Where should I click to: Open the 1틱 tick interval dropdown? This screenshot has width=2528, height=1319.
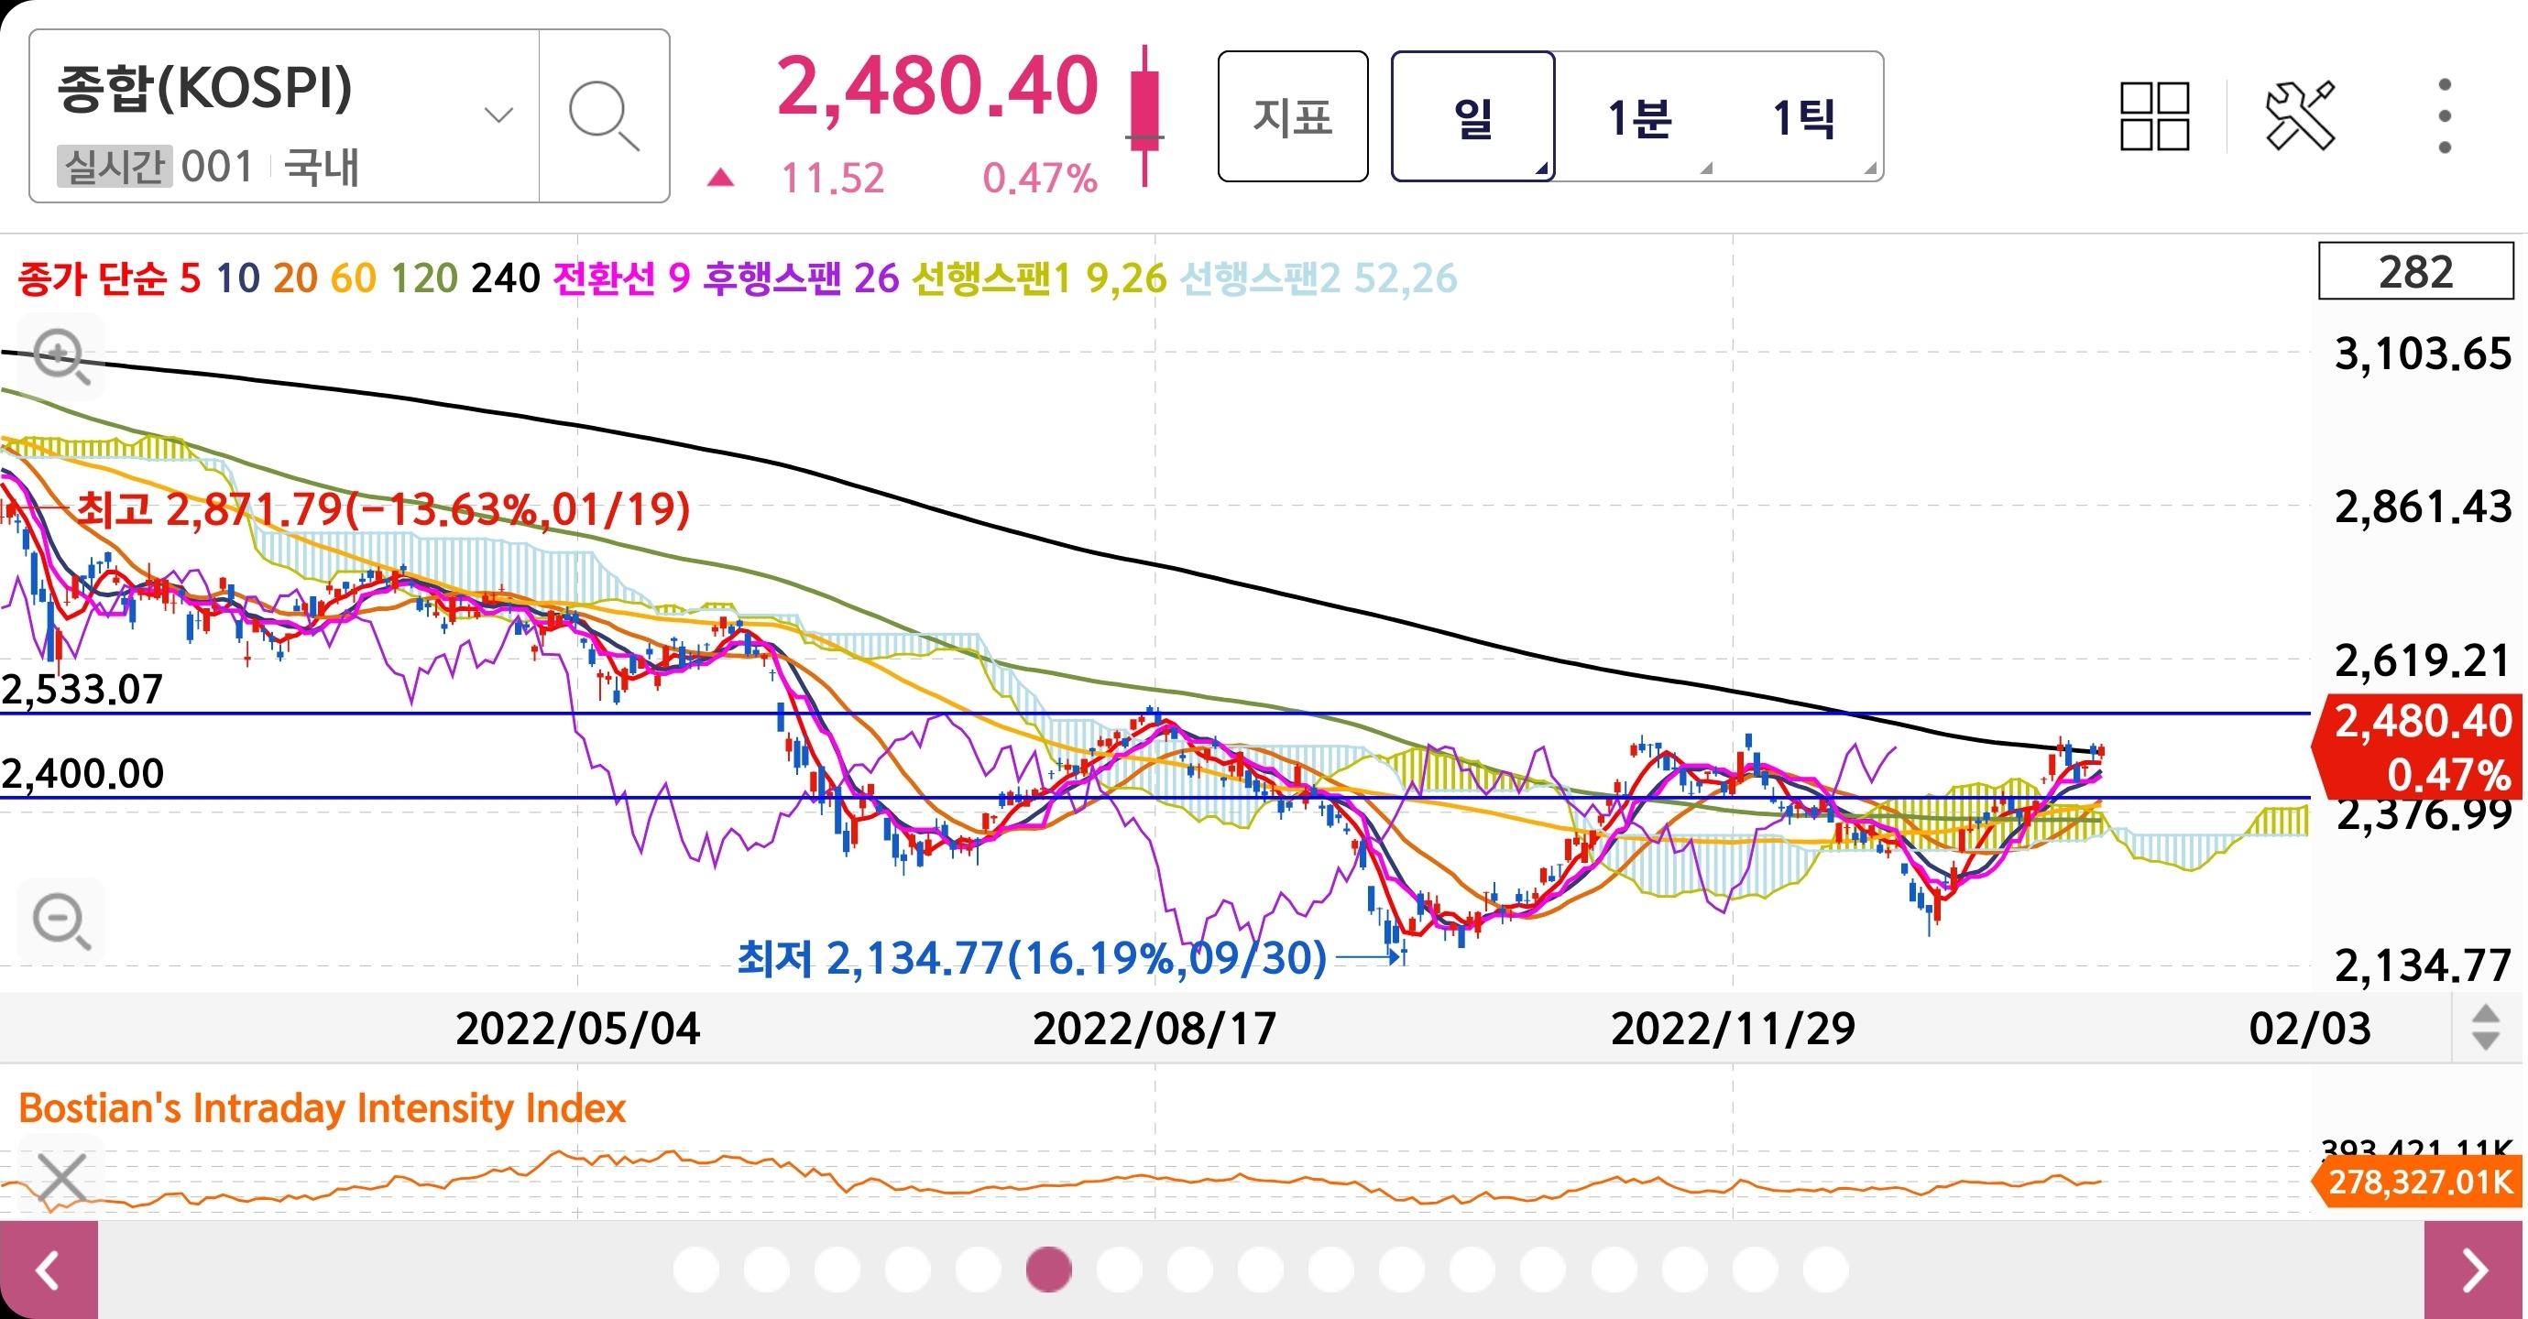click(x=1804, y=118)
